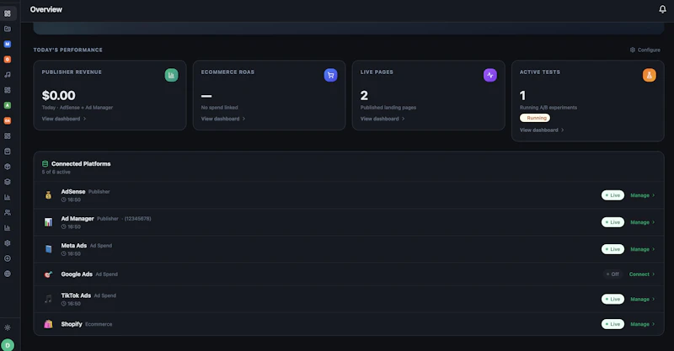Click the TikTok Ads music icon
Image resolution: width=674 pixels, height=351 pixels.
(x=48, y=299)
